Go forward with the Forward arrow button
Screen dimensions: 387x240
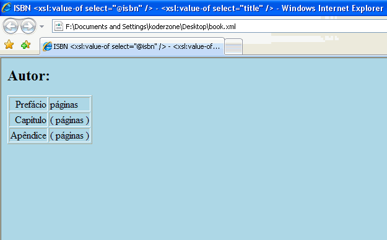point(28,26)
